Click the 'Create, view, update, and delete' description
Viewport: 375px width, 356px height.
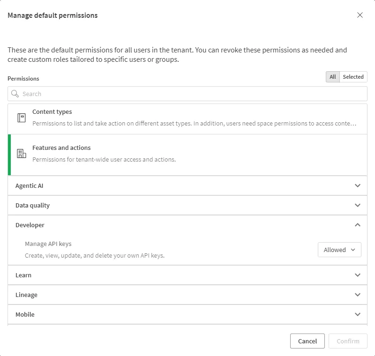pyautogui.click(x=95, y=255)
